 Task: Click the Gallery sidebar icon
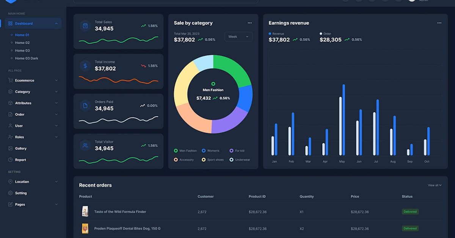pyautogui.click(x=9, y=148)
